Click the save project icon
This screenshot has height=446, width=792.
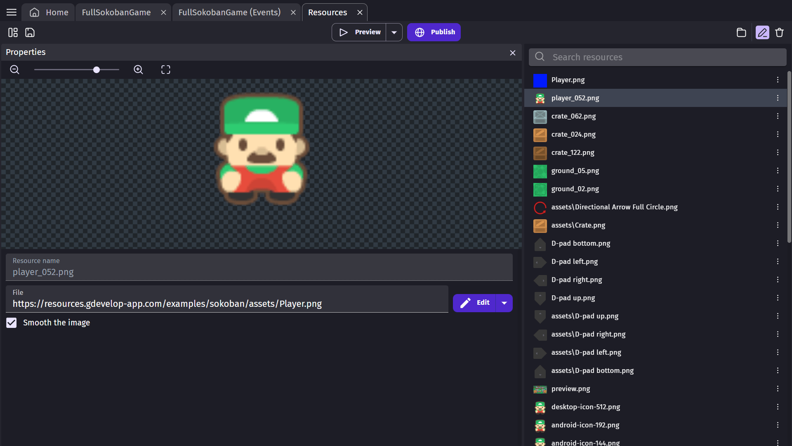click(30, 32)
